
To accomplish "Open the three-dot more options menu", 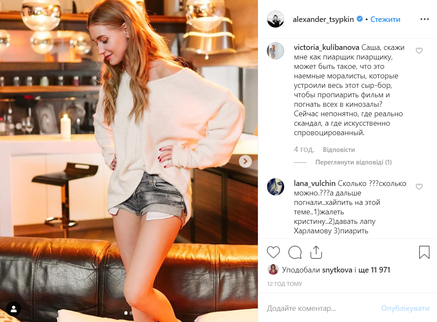I will click(425, 19).
